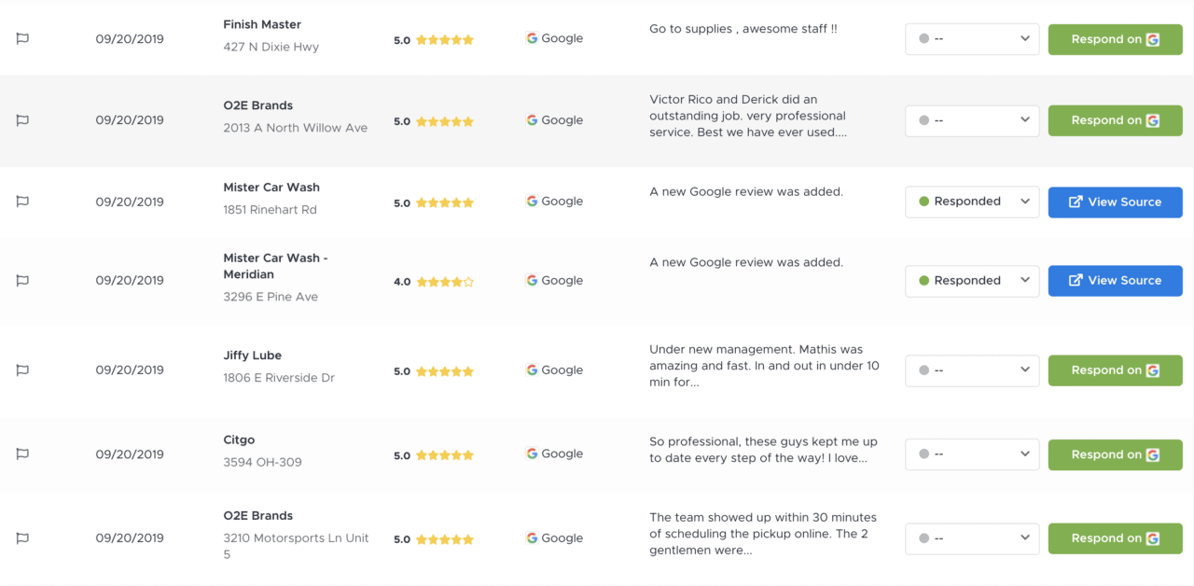Click Respond on Google for the Finish Master review
The height and width of the screenshot is (586, 1194).
[x=1115, y=40]
